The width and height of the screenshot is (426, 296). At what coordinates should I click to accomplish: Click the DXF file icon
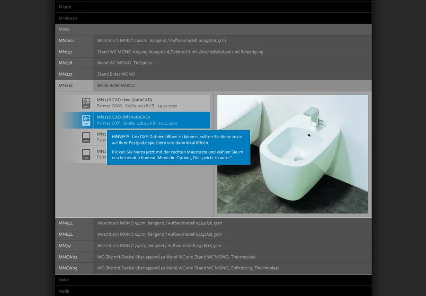point(86,120)
